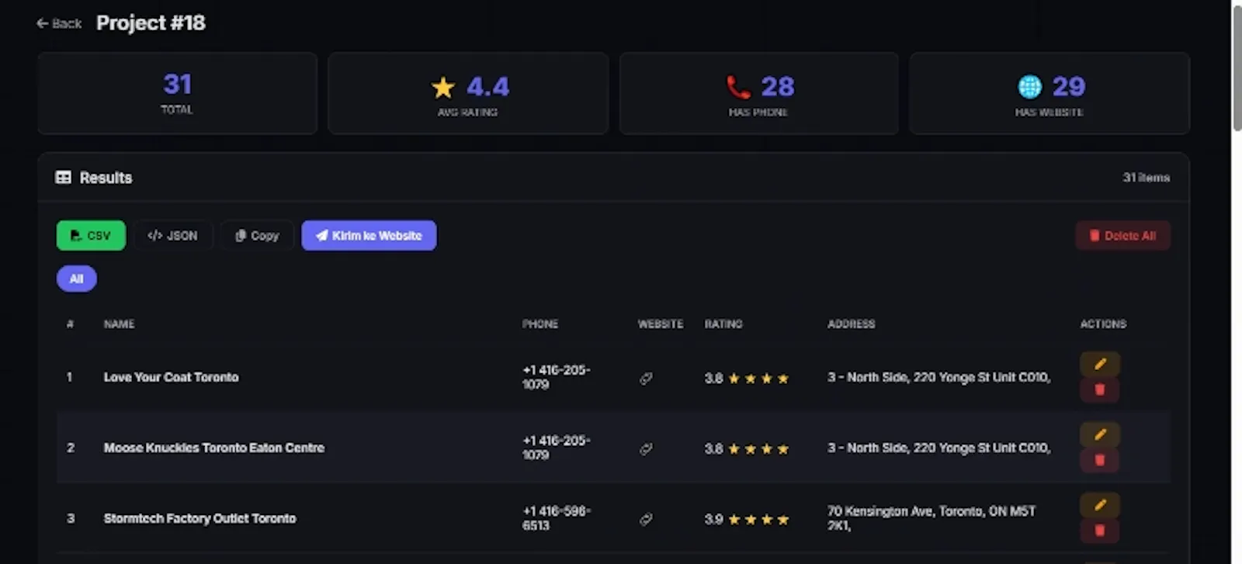This screenshot has height=564, width=1242.
Task: Open website link for Moose Knuckles
Action: point(646,449)
